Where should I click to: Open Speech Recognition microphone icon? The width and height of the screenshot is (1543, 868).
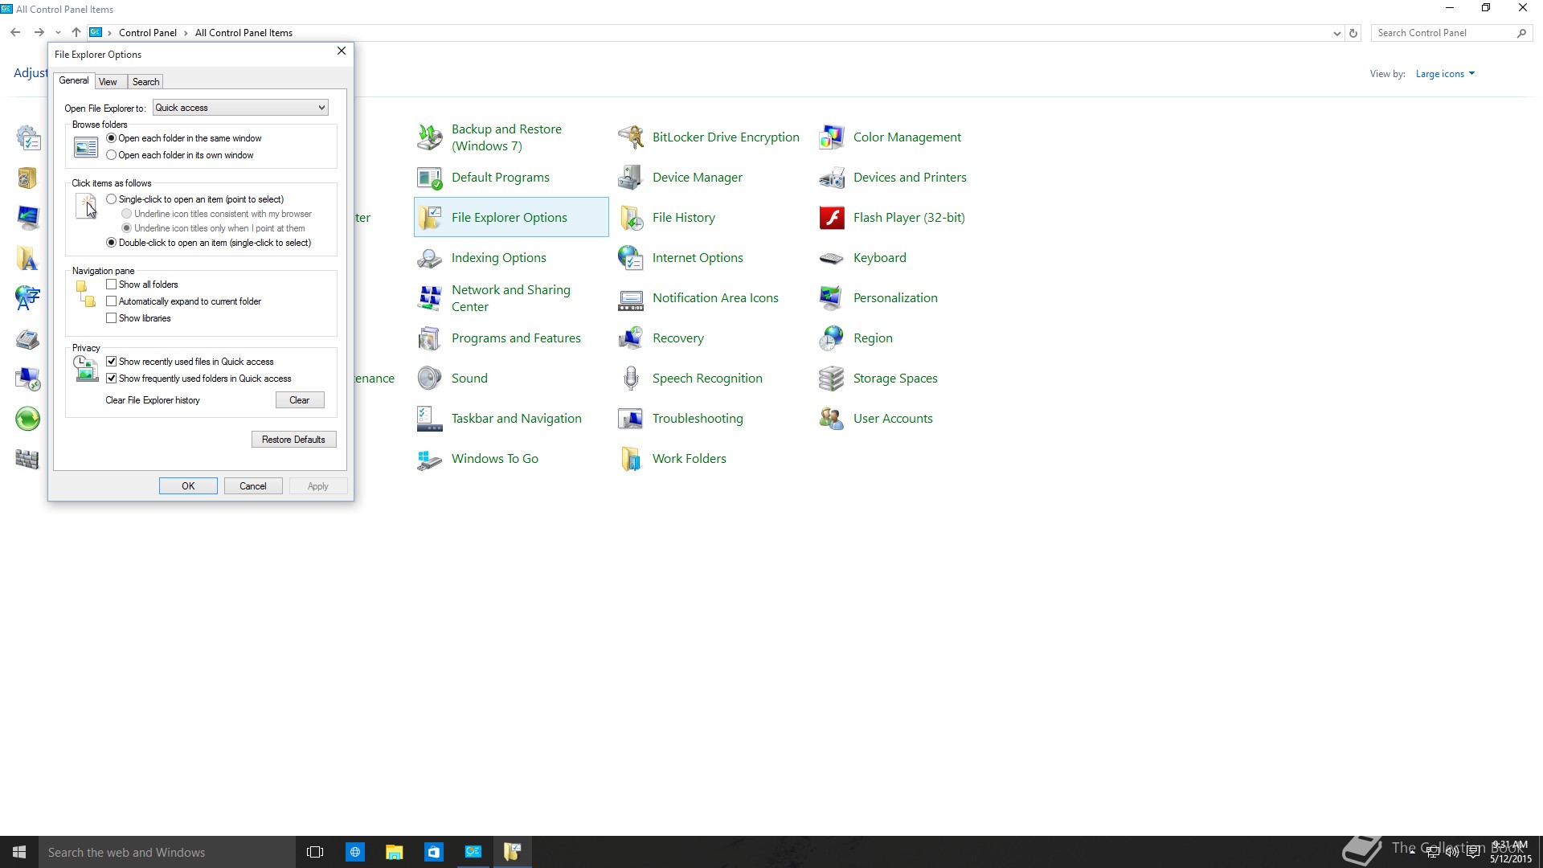pos(631,379)
